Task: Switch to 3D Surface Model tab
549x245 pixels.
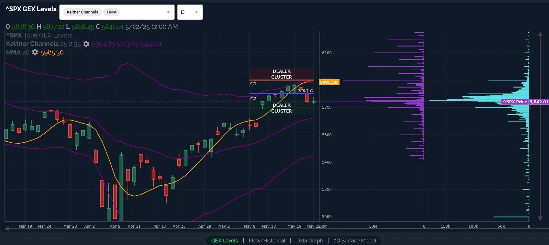Action: (355, 241)
